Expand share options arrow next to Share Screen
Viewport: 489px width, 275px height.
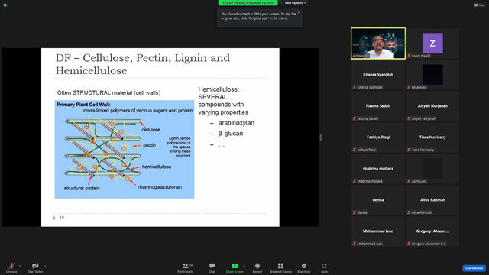click(244, 266)
